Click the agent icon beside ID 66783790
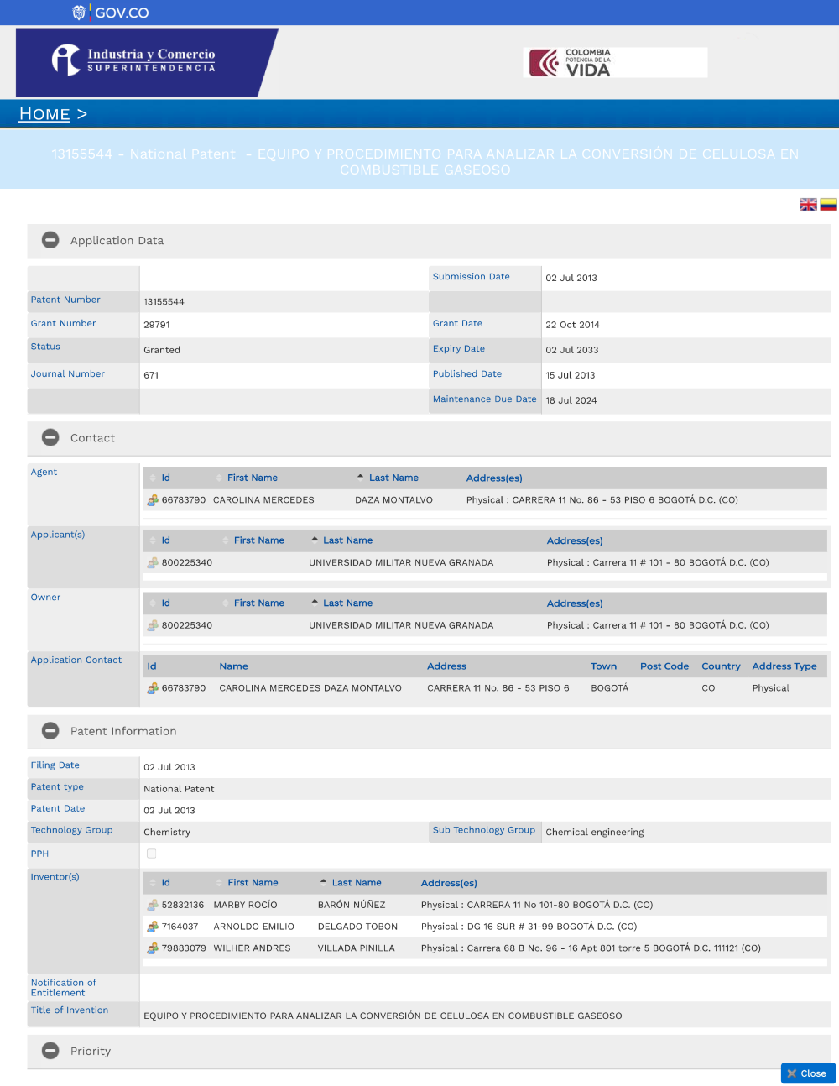This screenshot has width=839, height=1086. coord(153,500)
